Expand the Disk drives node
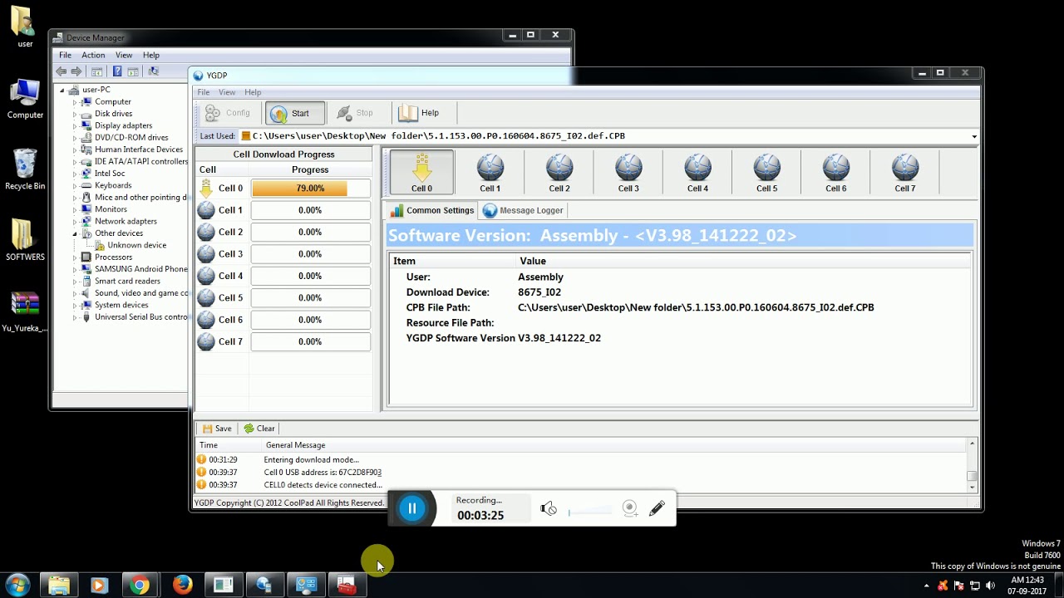The height and width of the screenshot is (598, 1064). point(75,114)
